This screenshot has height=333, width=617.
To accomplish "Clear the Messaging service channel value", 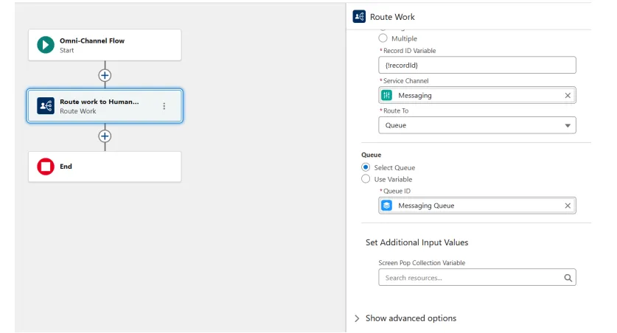I will click(x=568, y=95).
